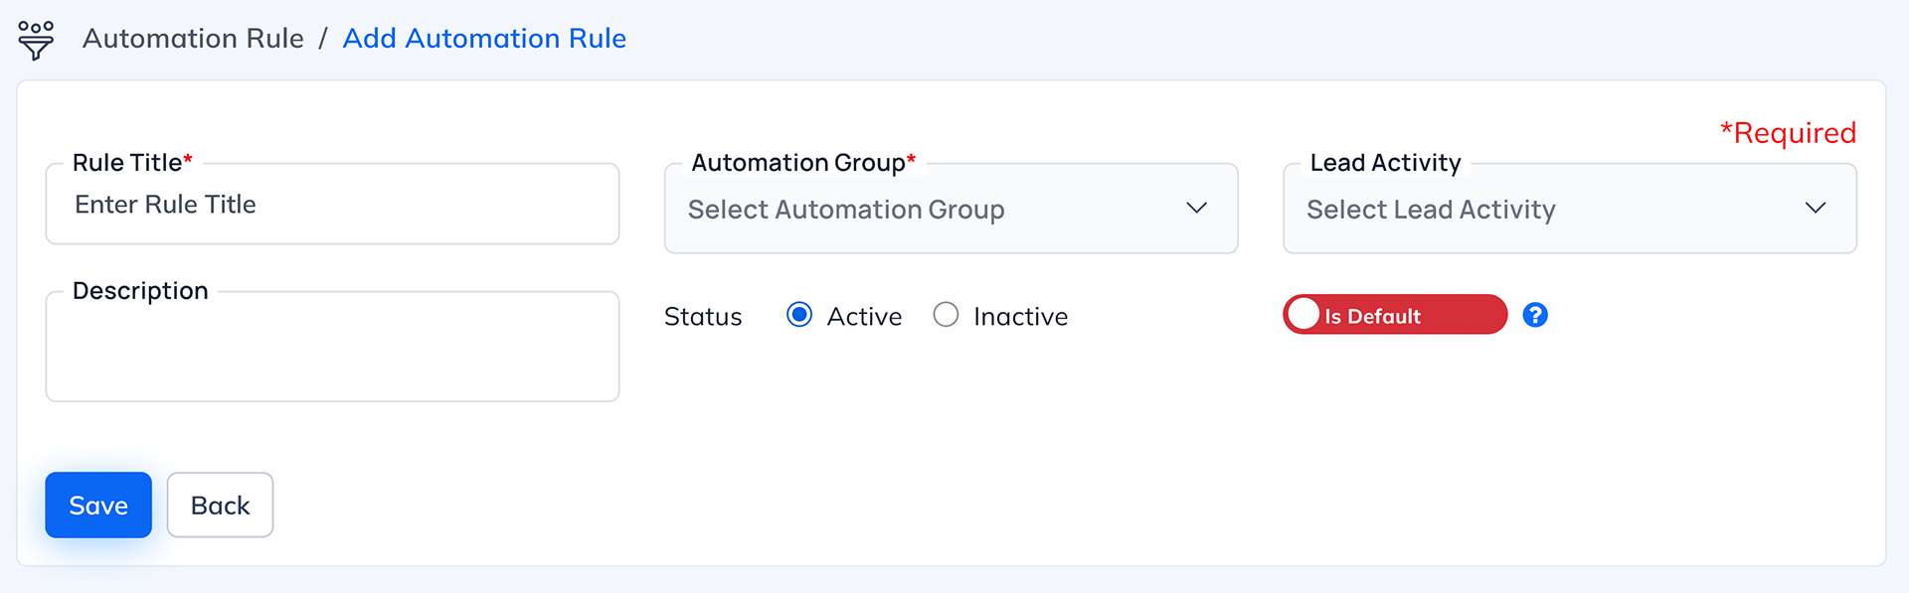1909x593 pixels.
Task: Click the Add Automation Rule breadcrumb
Action: click(484, 39)
